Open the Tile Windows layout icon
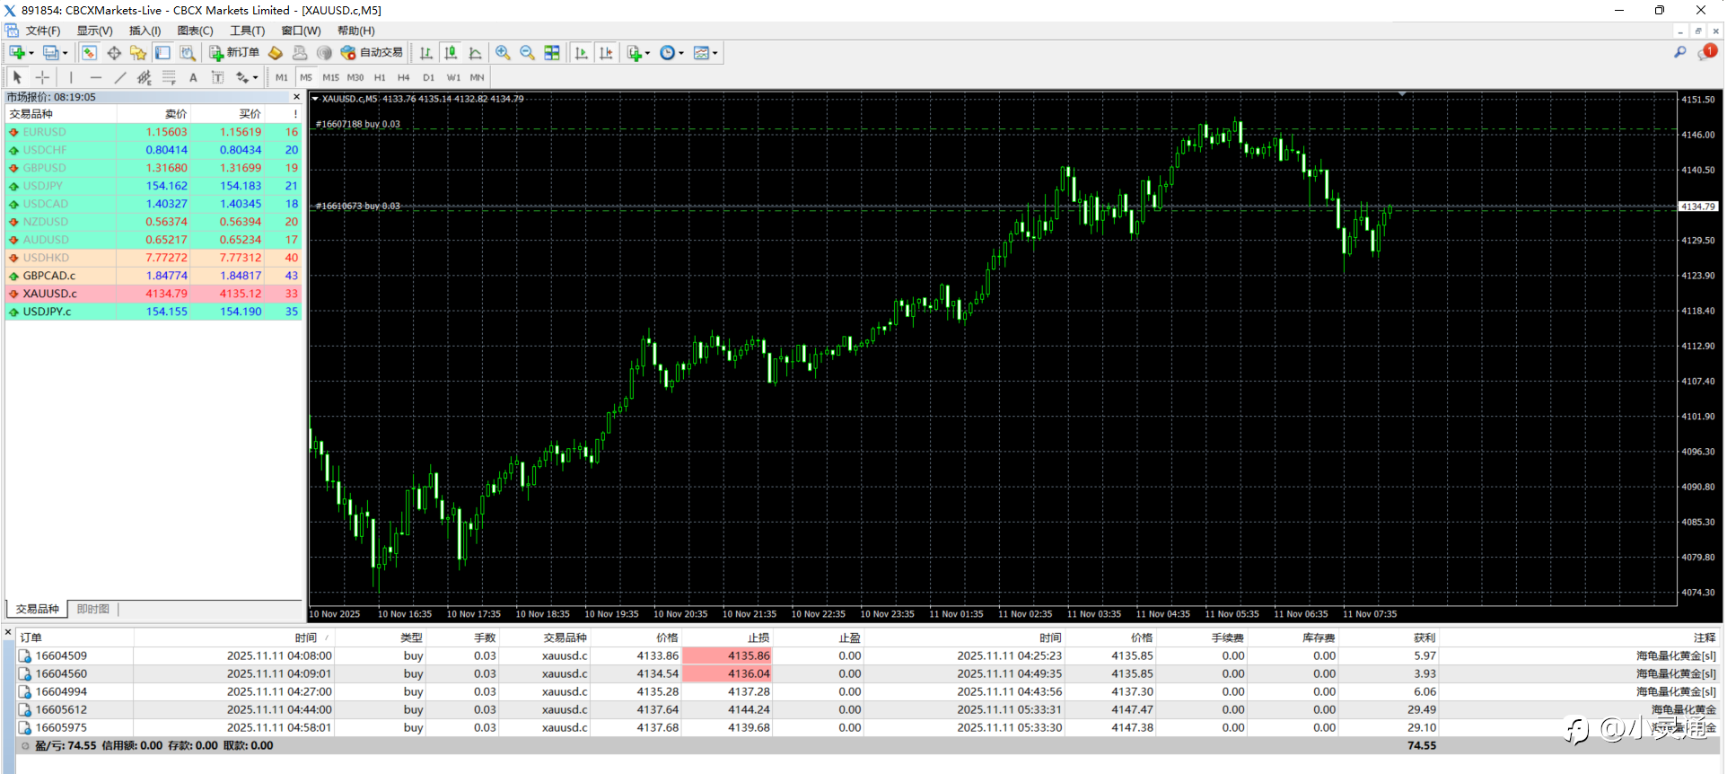This screenshot has width=1727, height=774. (552, 53)
